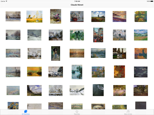
Task: Open the More Artists tab
Action: pyautogui.click(x=128, y=112)
